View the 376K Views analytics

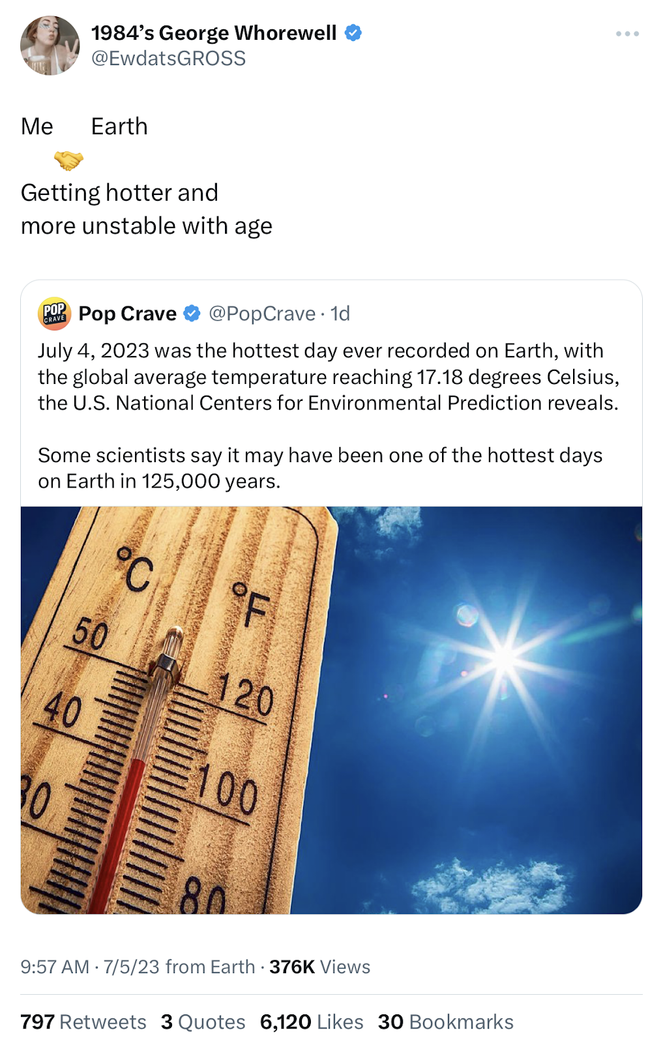coord(319,967)
